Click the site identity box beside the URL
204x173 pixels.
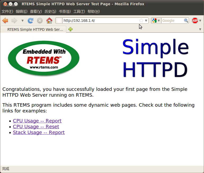pos(59,21)
